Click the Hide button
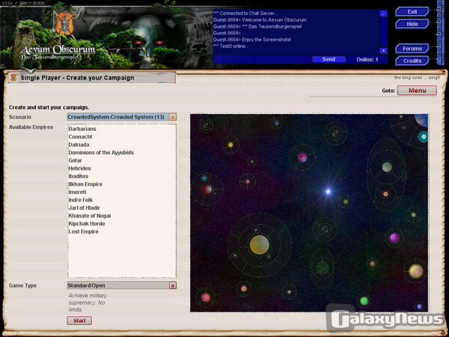 412,24
